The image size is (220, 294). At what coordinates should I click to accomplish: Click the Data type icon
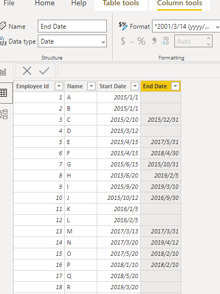coord(3,41)
